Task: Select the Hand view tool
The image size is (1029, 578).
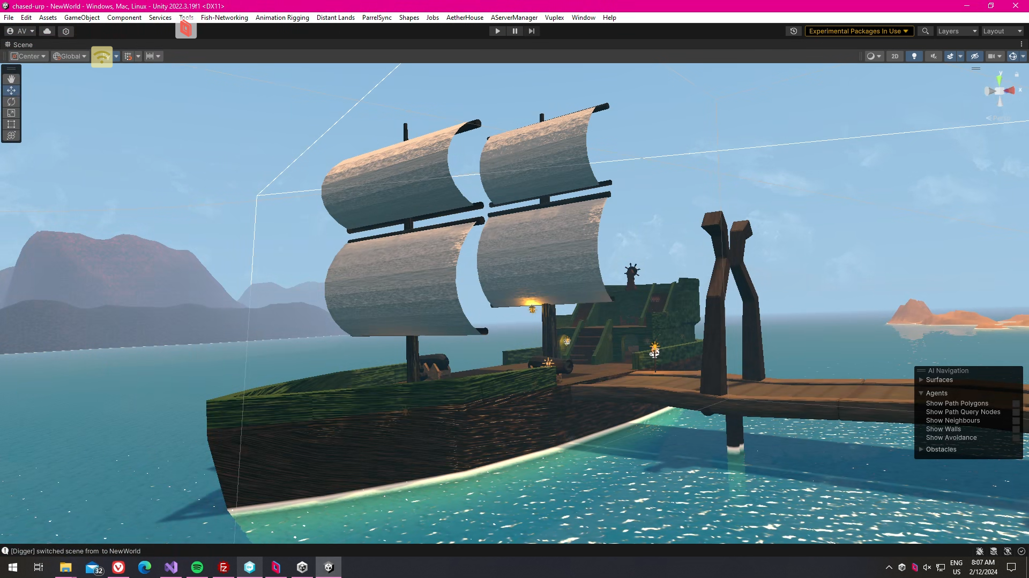Action: click(x=11, y=79)
